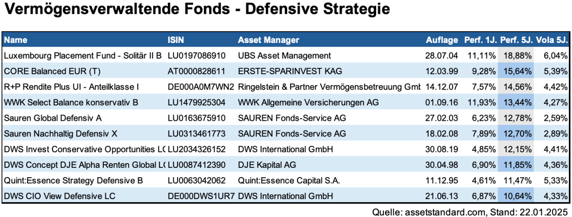572x217 pixels.
Task: Open DWS CIO View Defensive LC
Action: pyautogui.click(x=59, y=196)
